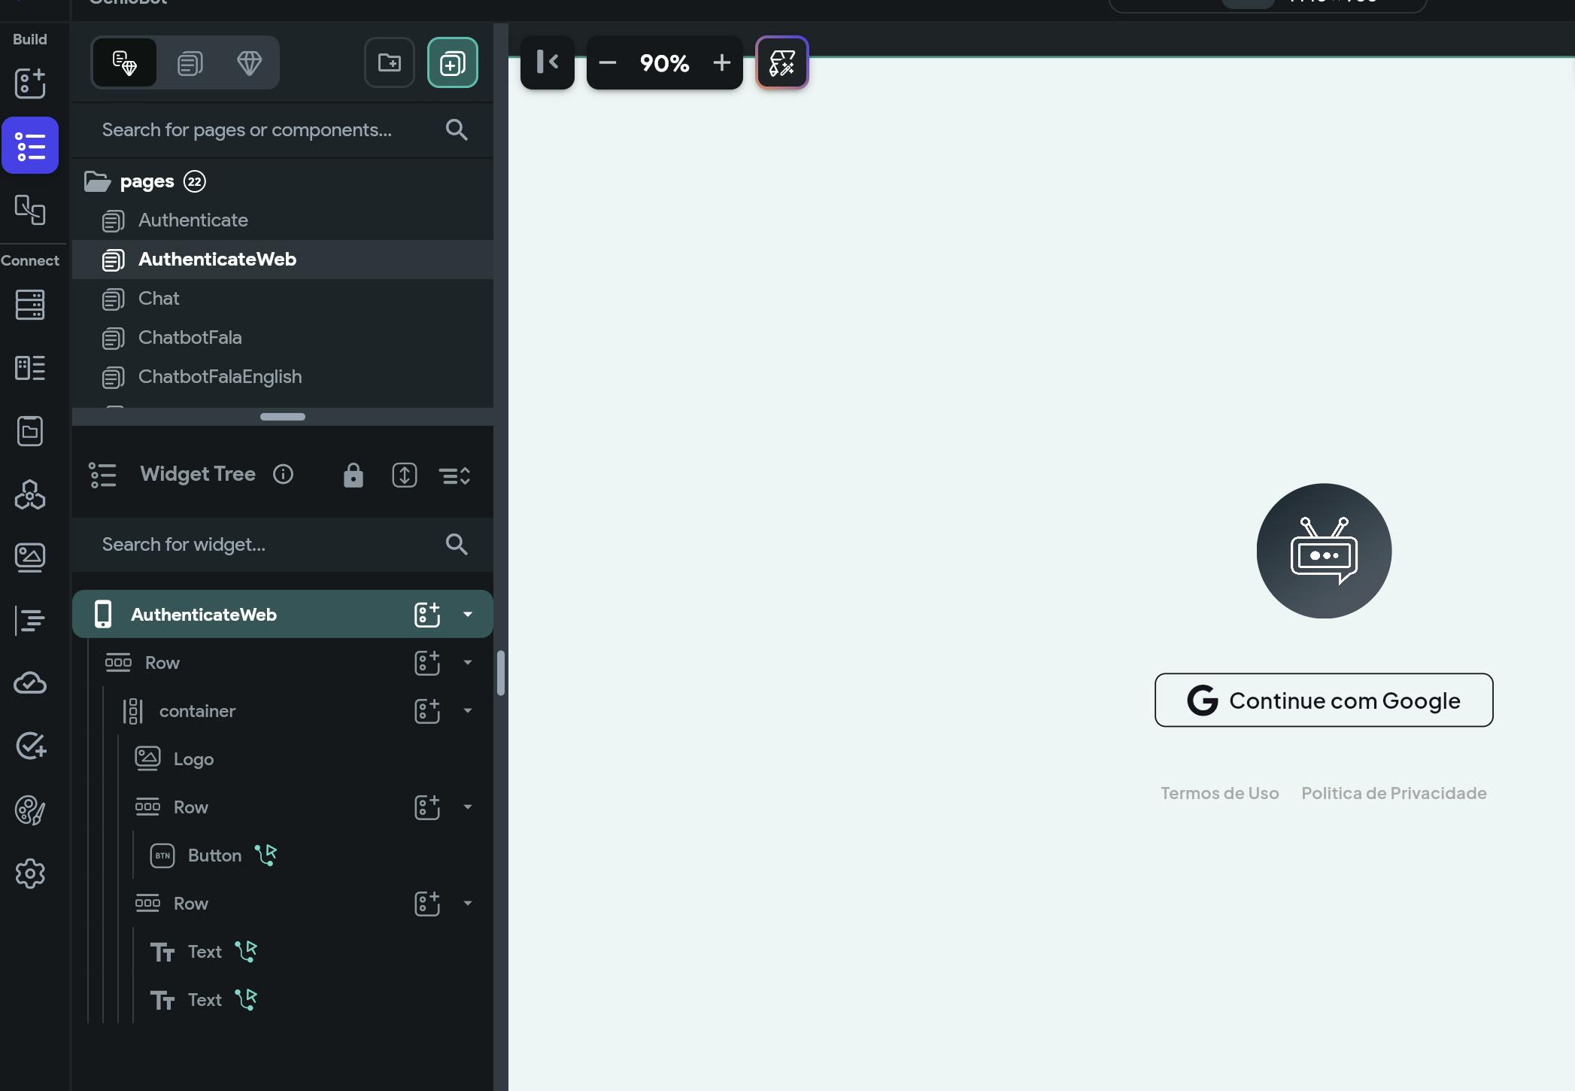
Task: Click the new folder button
Action: coord(390,62)
